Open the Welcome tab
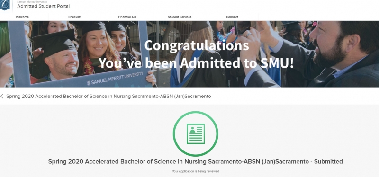This screenshot has width=379, height=177. [22, 17]
